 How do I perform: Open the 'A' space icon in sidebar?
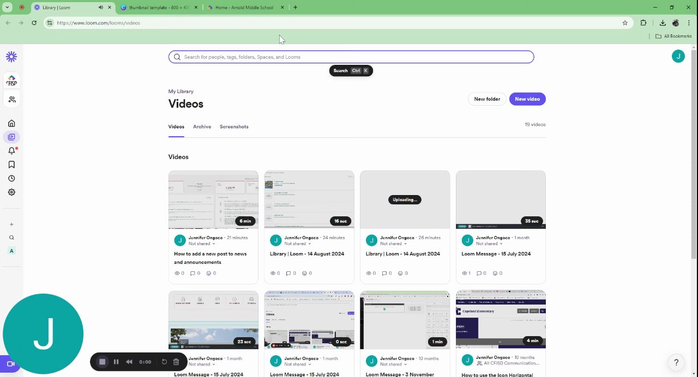click(11, 251)
